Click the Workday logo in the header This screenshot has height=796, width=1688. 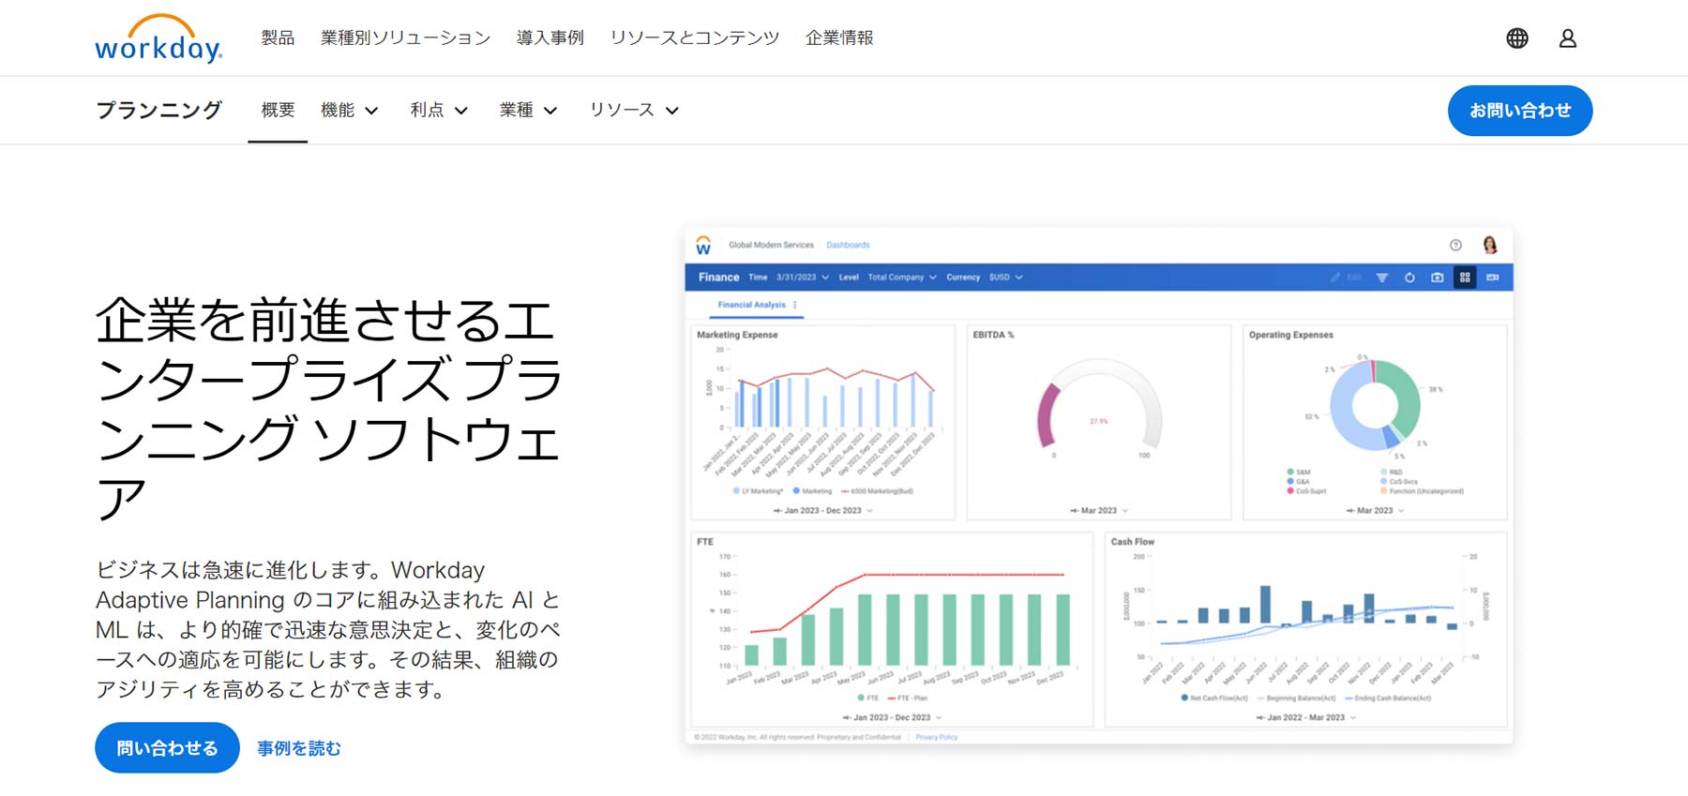click(x=158, y=38)
